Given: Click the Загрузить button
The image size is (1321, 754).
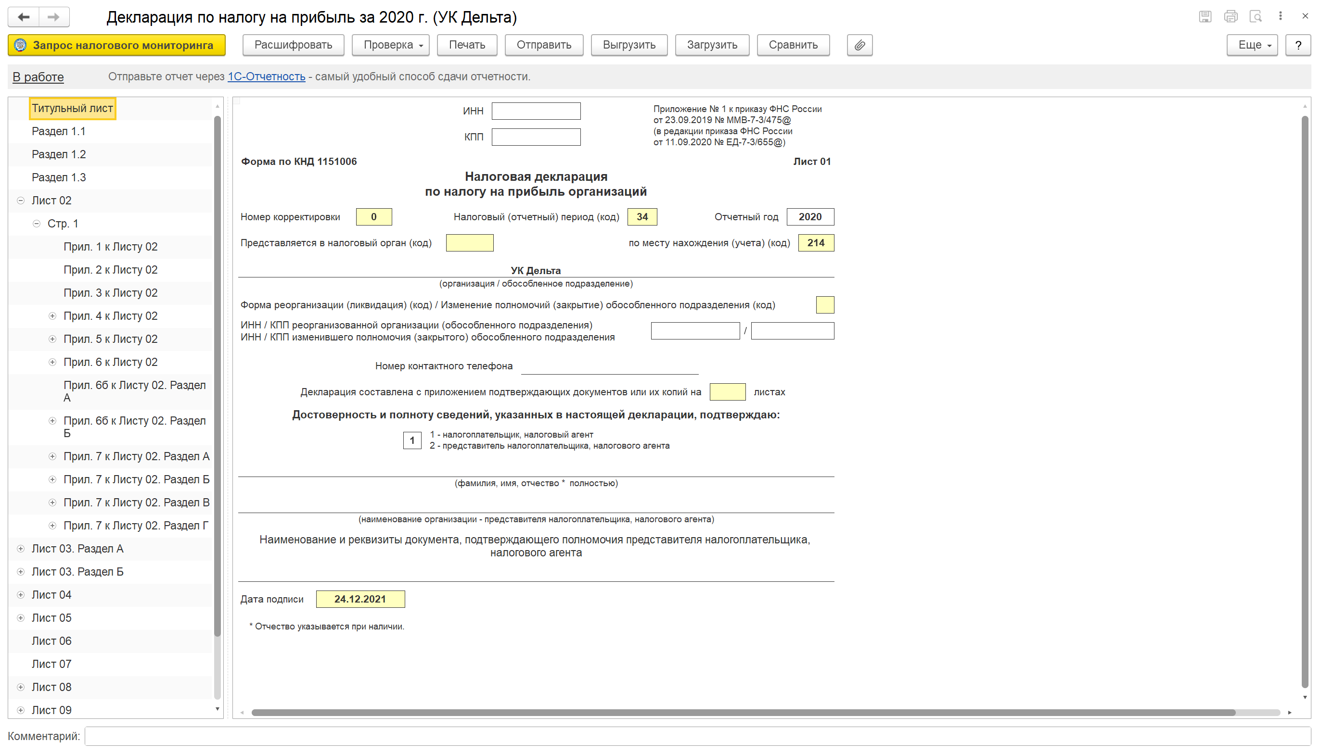Looking at the screenshot, I should [712, 45].
